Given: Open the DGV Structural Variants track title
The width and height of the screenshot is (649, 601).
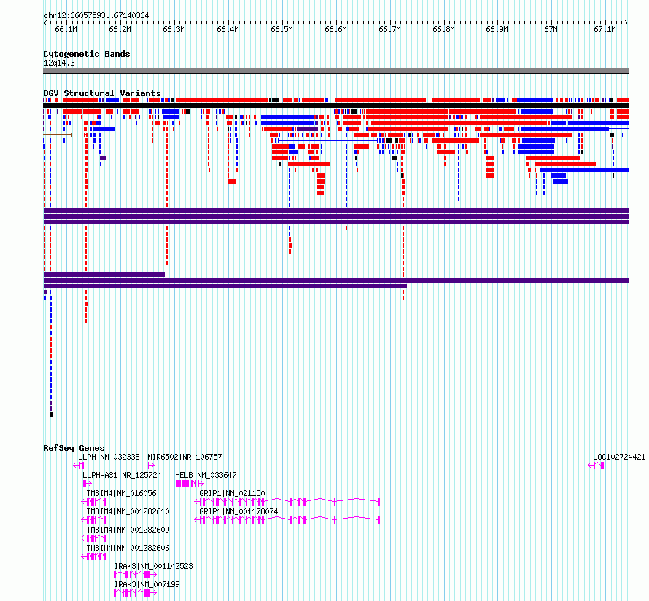Looking at the screenshot, I should pos(102,93).
